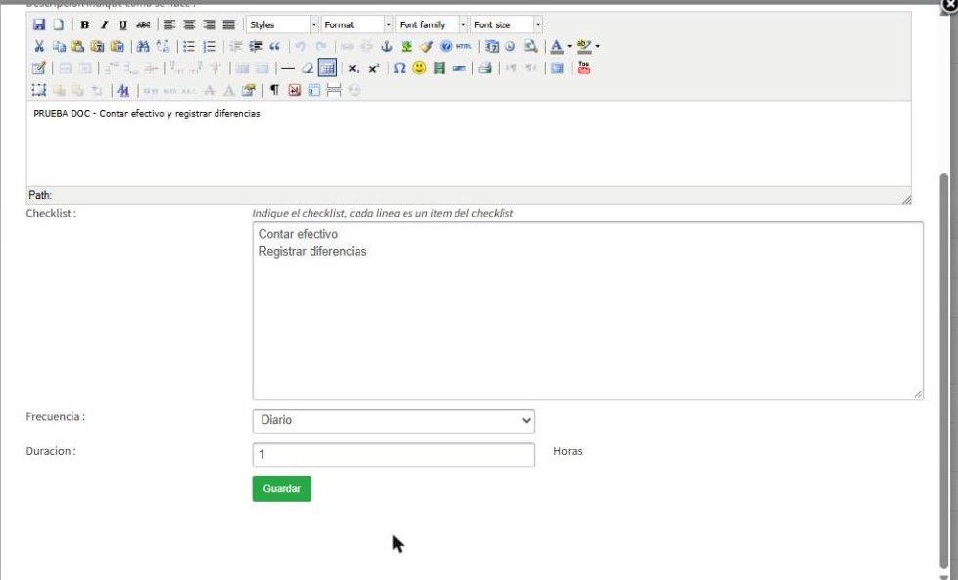Click the dialog's vertical scrollbar
The width and height of the screenshot is (958, 580).
point(944,371)
